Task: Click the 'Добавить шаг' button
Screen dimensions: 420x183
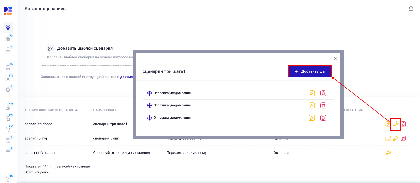Action: coord(309,71)
